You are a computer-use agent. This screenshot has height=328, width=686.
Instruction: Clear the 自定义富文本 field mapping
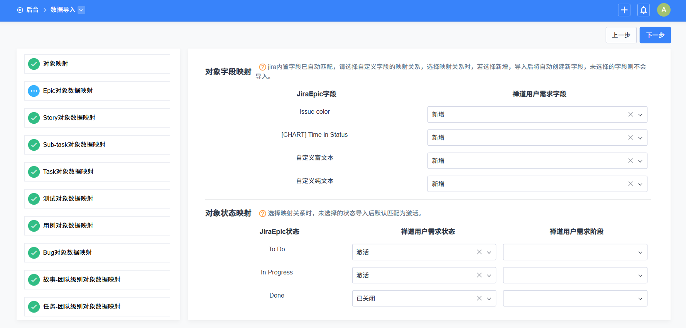pos(630,161)
